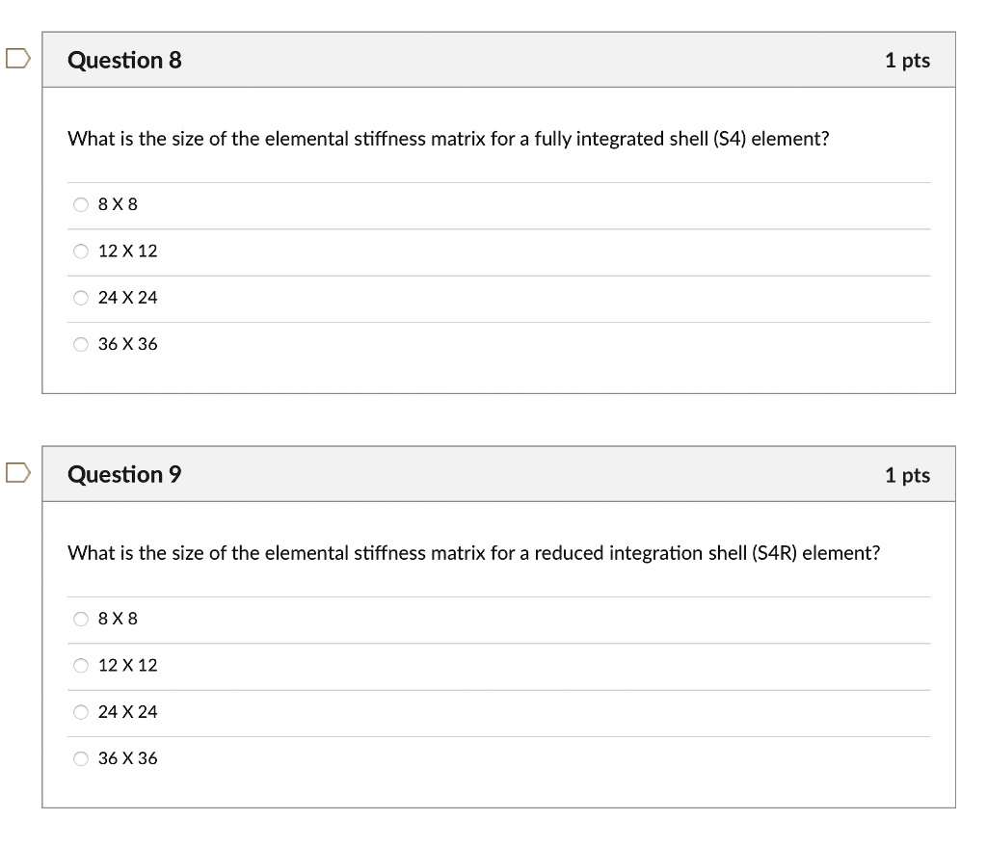Select 12 X 12 for the S4R question

pyautogui.click(x=81, y=665)
